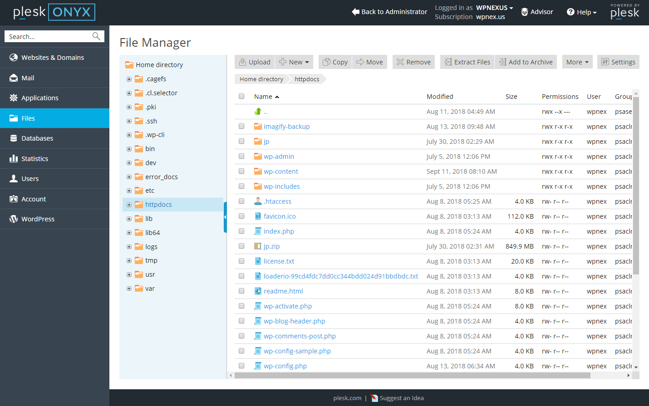Open the WPNEXUS user dropdown

point(495,8)
